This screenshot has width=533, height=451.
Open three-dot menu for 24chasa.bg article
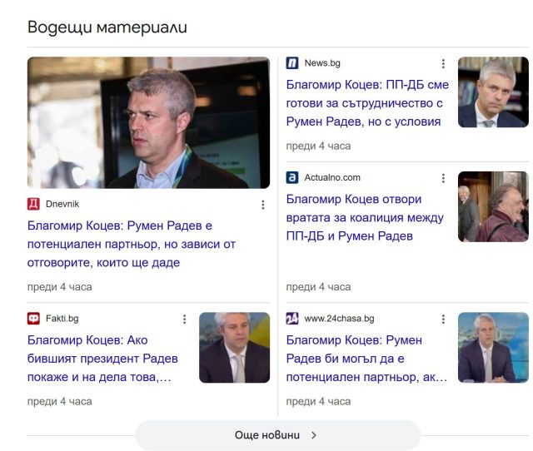(443, 319)
